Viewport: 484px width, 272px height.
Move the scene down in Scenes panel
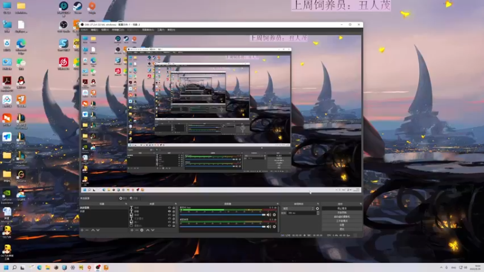(98, 230)
